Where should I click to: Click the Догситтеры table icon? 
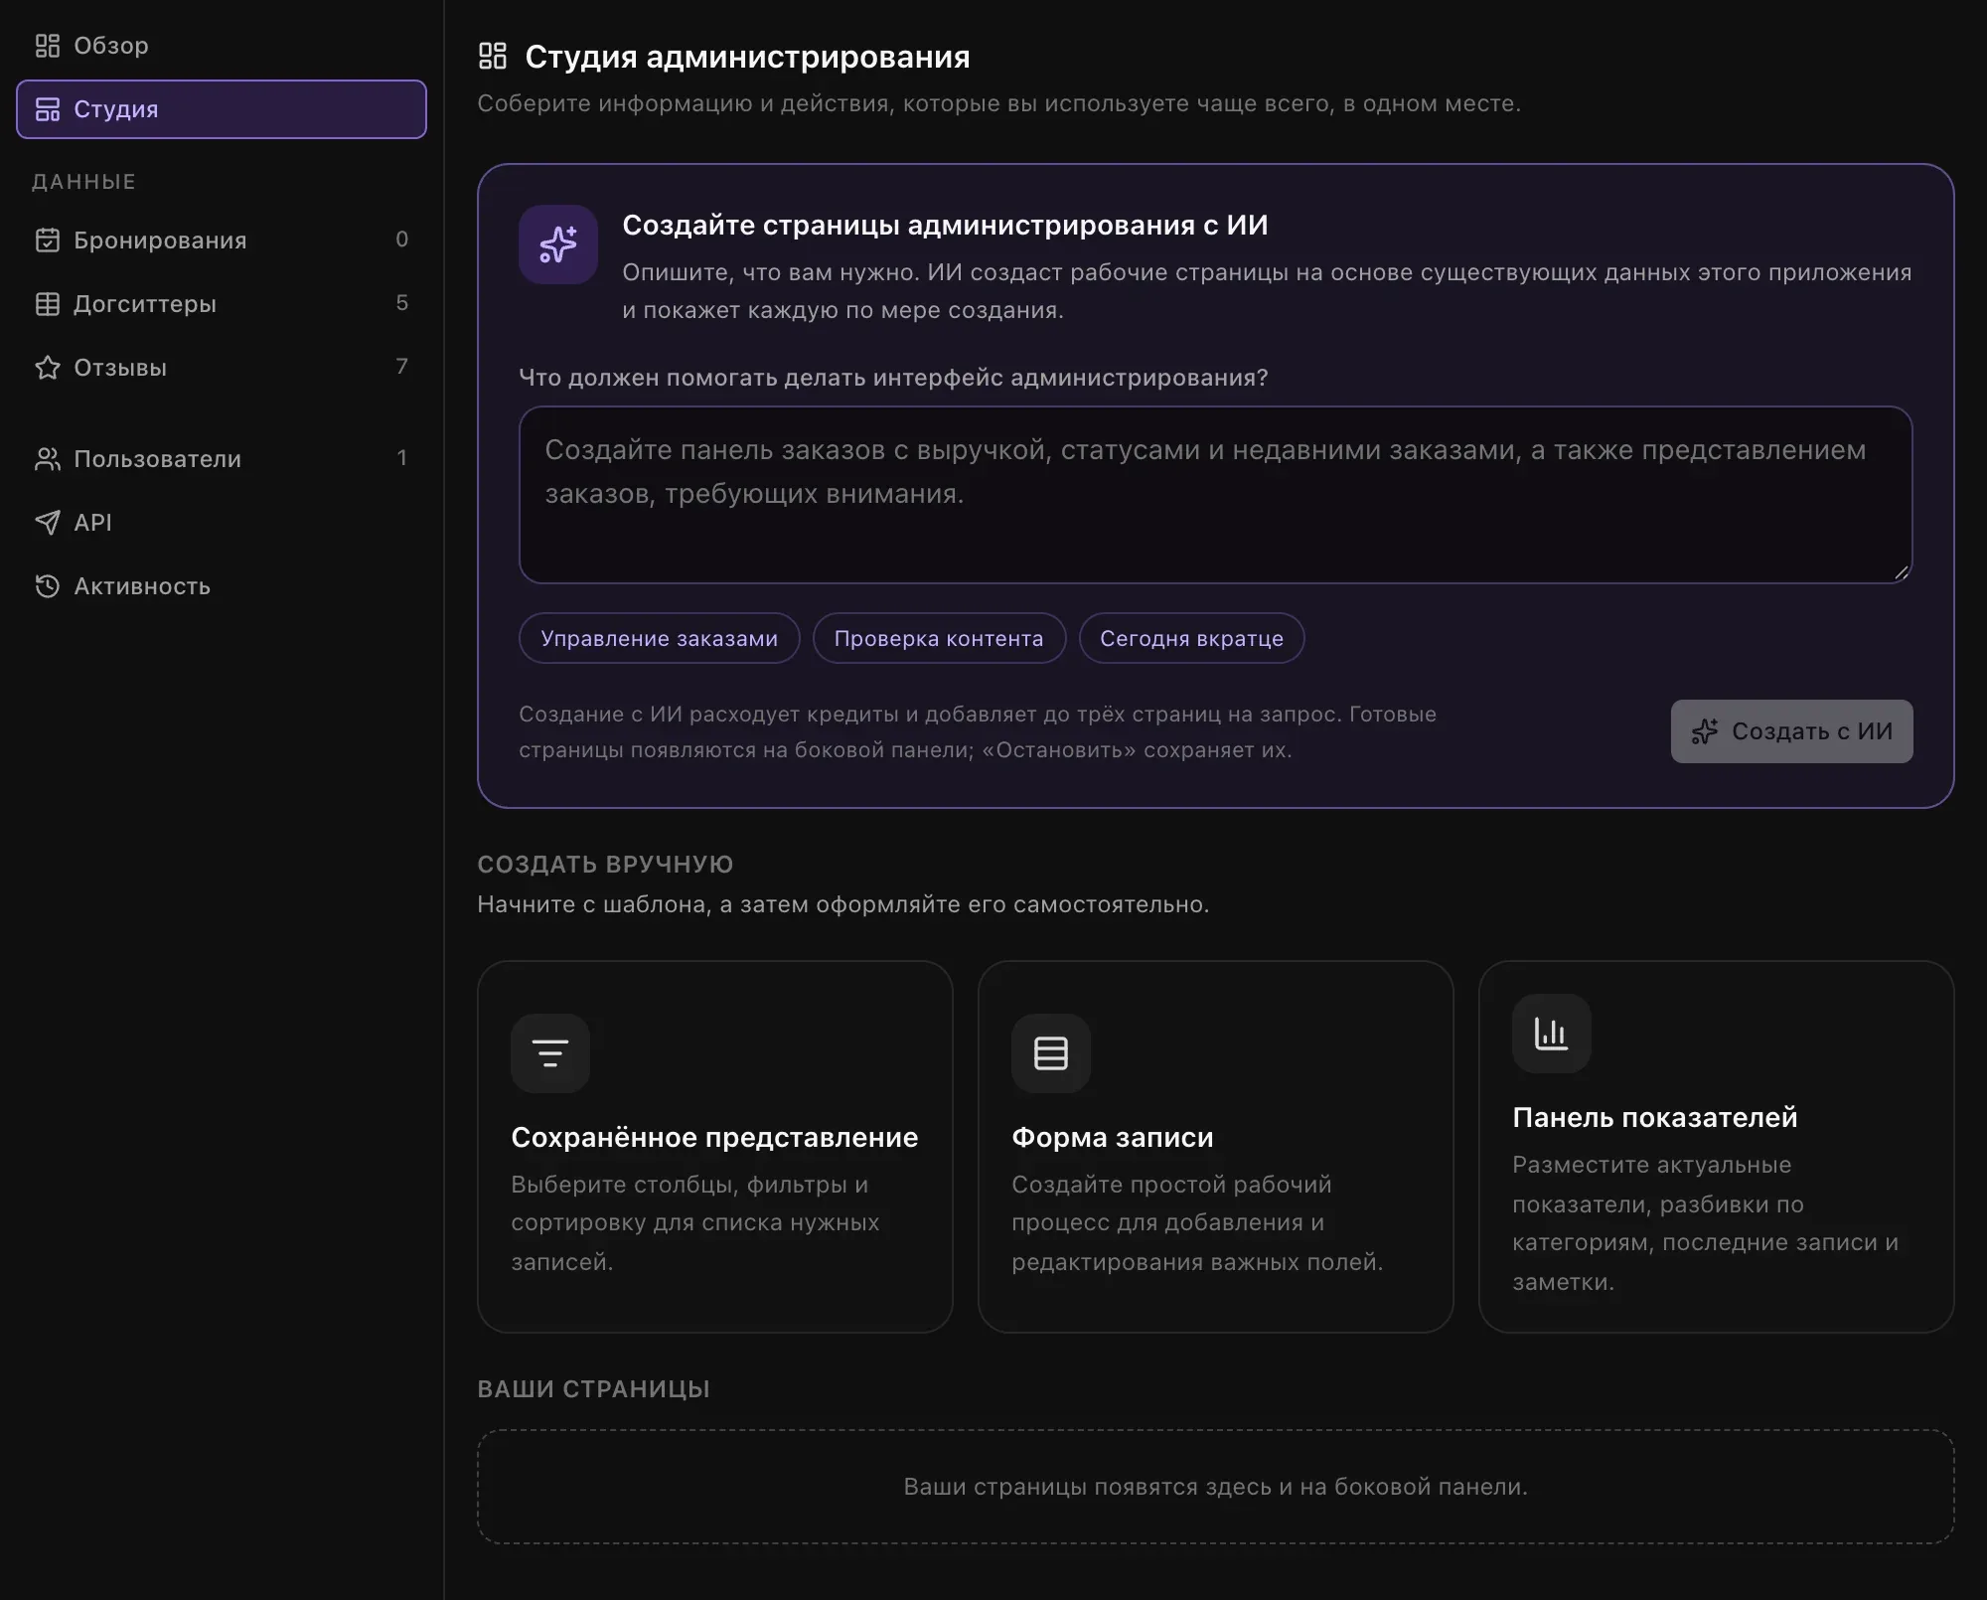pyautogui.click(x=48, y=304)
